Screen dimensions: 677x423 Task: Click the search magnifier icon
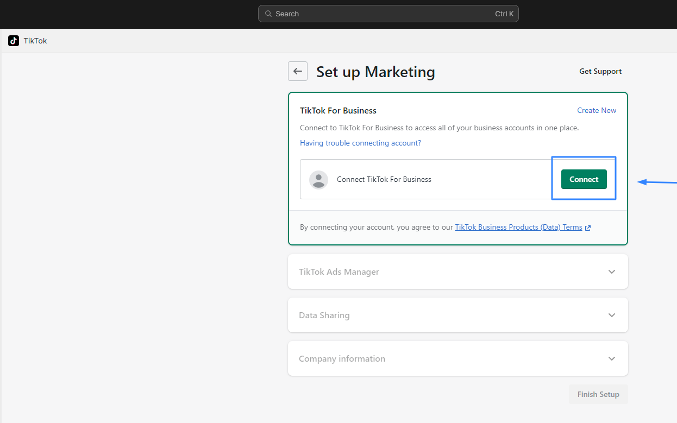click(268, 14)
